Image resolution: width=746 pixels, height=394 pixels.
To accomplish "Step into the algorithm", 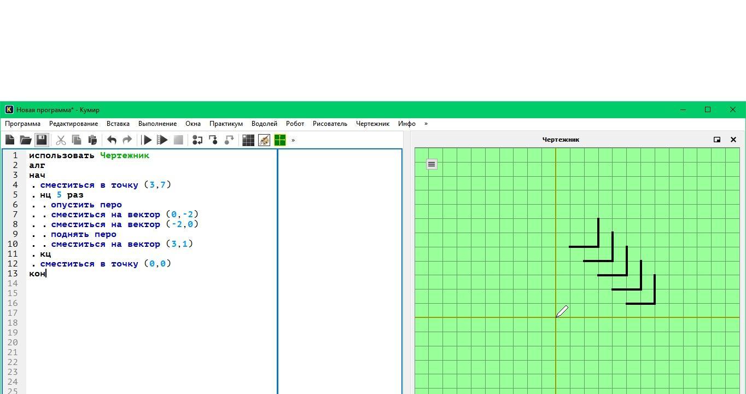I will coord(213,140).
